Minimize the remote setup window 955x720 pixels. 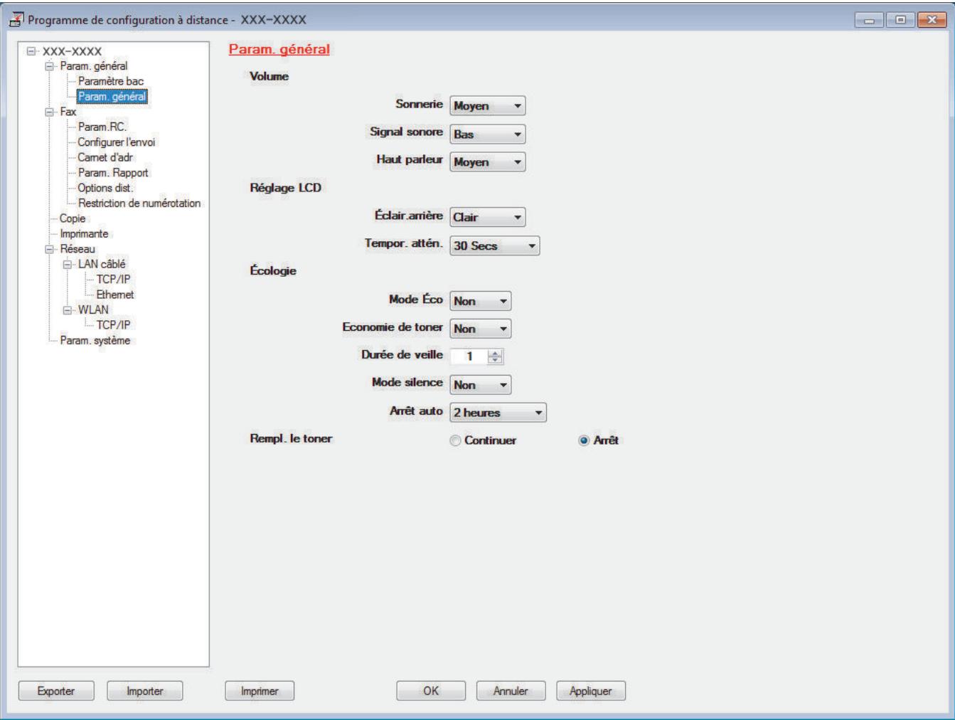(869, 21)
